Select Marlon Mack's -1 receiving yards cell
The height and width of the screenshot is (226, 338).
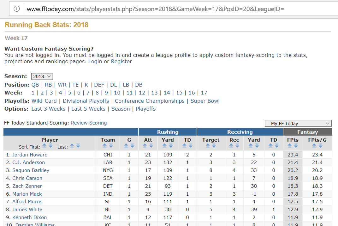[x=254, y=194]
